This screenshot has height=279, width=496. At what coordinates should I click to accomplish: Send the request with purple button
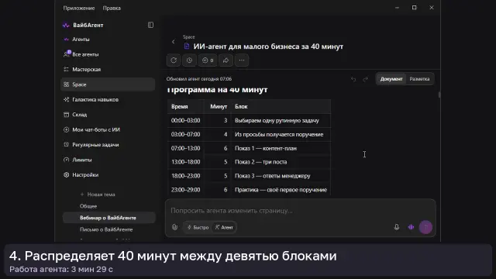click(x=425, y=227)
